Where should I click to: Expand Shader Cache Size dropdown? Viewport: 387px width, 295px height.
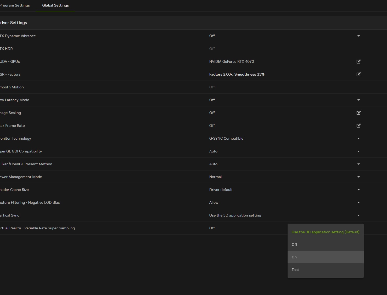click(358, 190)
